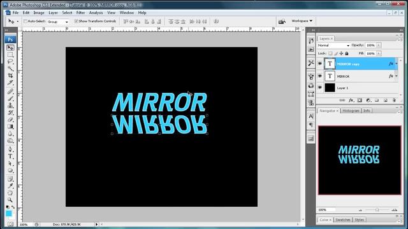
Task: Toggle lock transparent pixels
Action: click(x=330, y=53)
